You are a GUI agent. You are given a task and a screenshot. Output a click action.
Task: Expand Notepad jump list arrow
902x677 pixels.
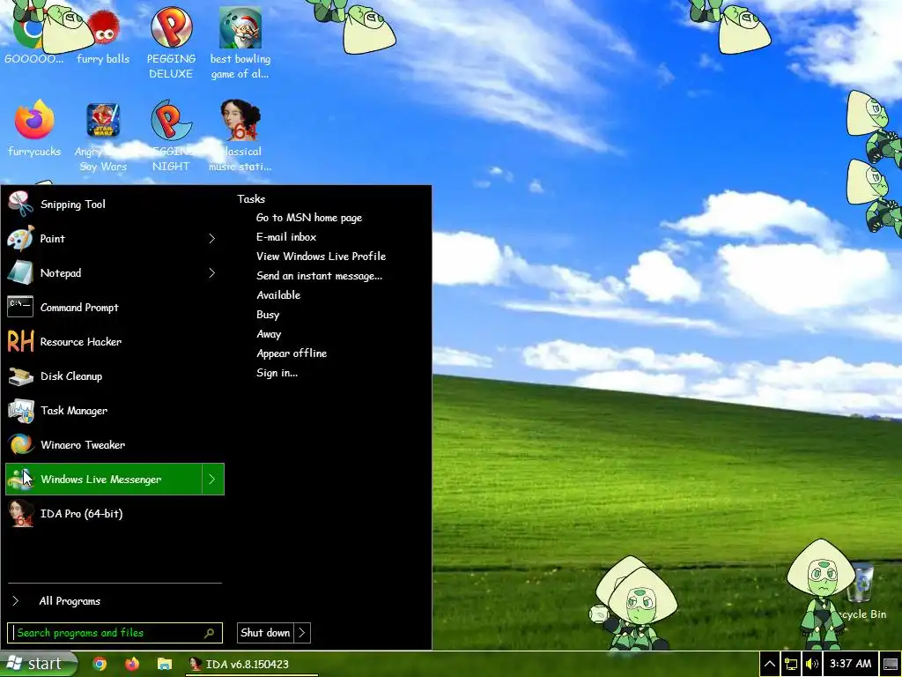pos(212,273)
